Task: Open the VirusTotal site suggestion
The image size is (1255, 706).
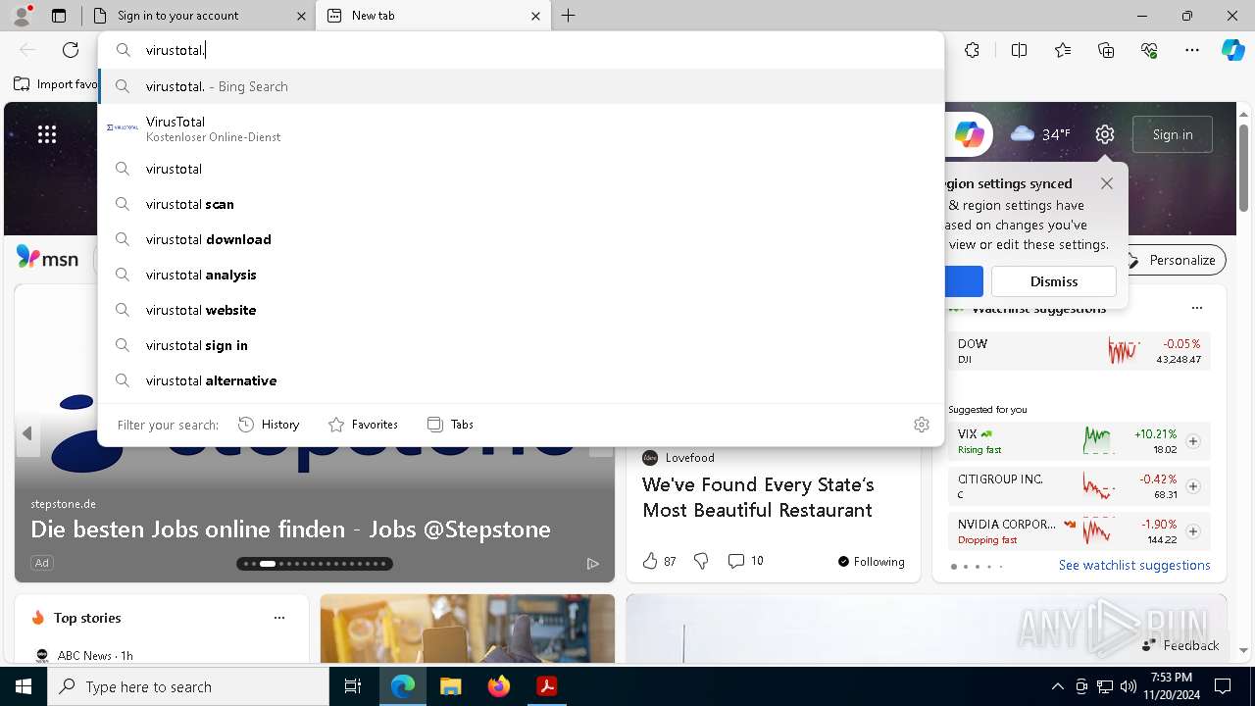Action: (521, 128)
